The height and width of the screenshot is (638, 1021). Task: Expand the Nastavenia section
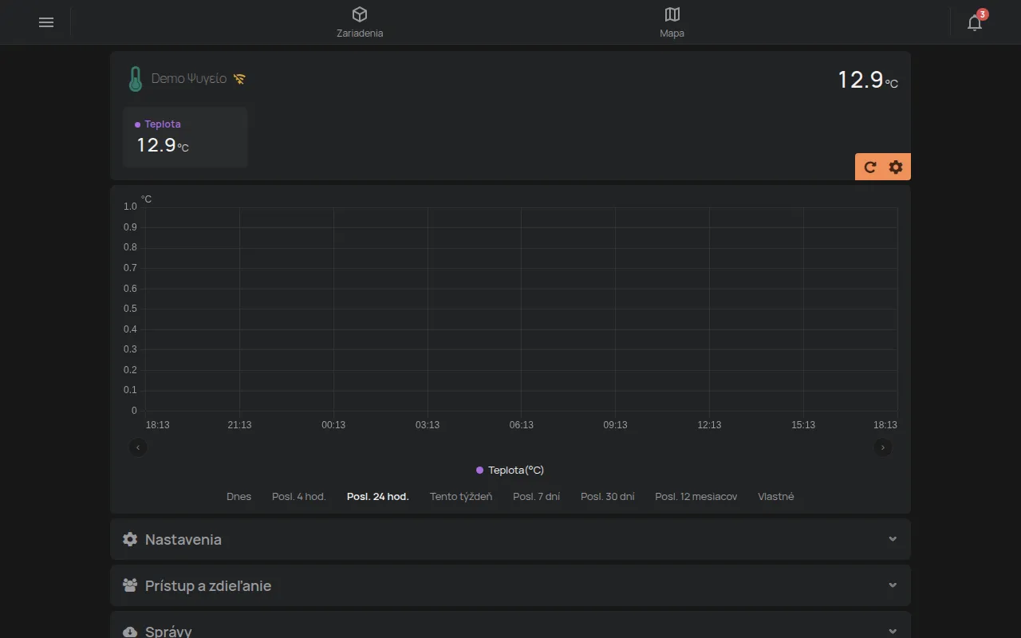(x=510, y=539)
